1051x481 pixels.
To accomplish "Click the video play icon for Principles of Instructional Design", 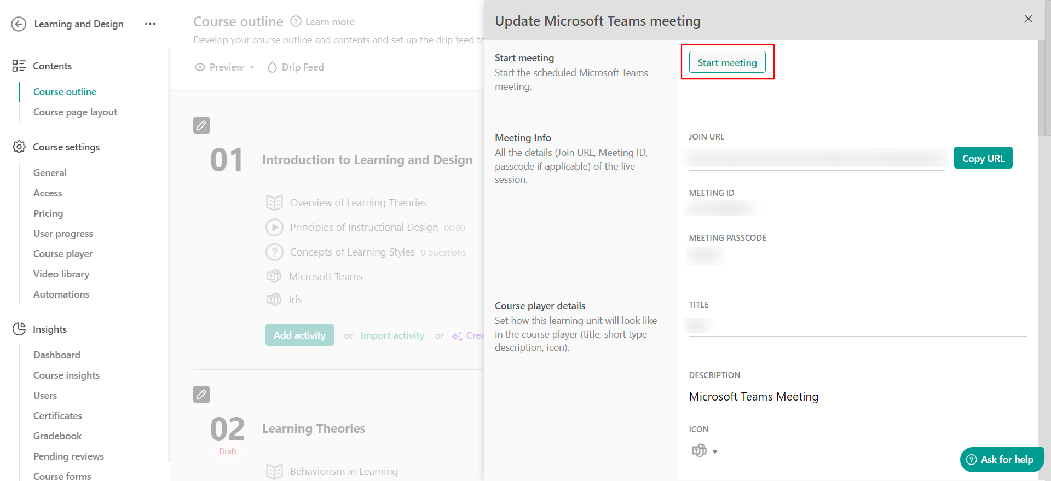I will pyautogui.click(x=274, y=227).
